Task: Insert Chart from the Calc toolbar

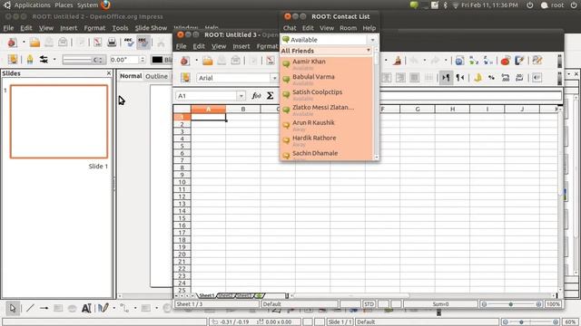Action: [x=506, y=61]
